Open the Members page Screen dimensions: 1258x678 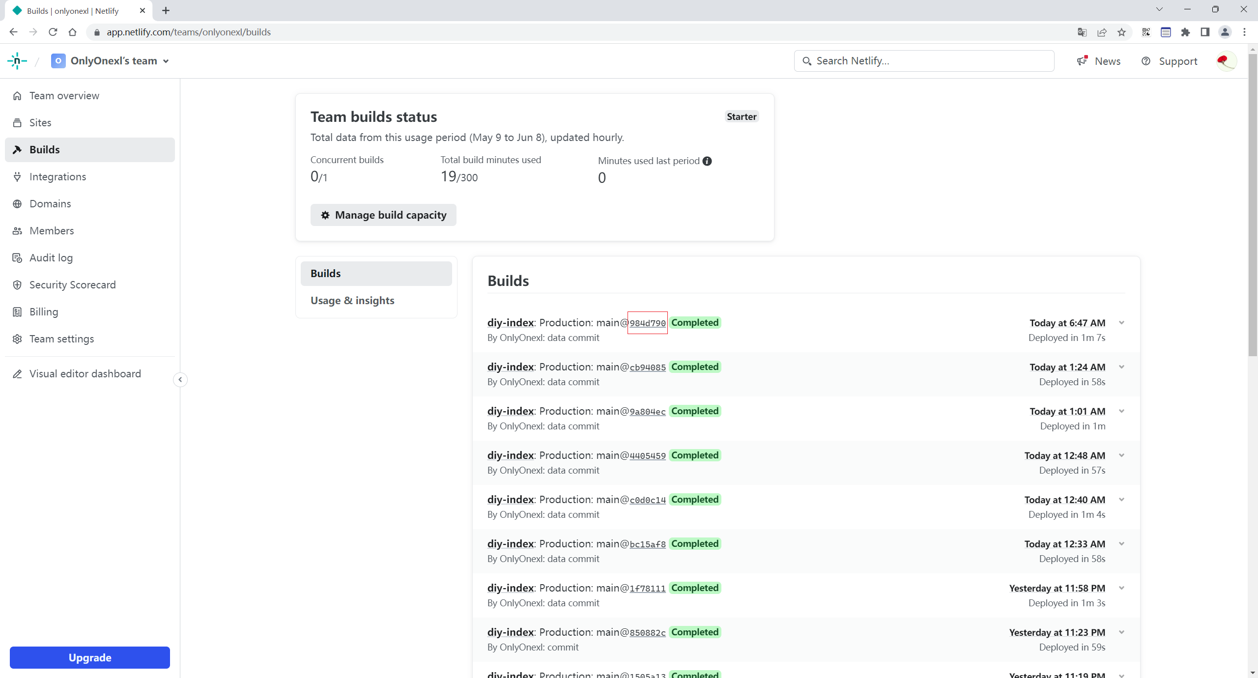[90, 231]
